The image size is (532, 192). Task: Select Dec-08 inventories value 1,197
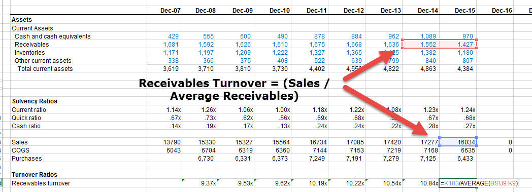point(199,53)
